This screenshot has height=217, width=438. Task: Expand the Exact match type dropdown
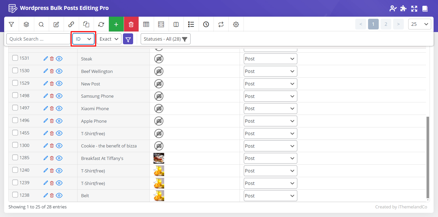pos(109,39)
